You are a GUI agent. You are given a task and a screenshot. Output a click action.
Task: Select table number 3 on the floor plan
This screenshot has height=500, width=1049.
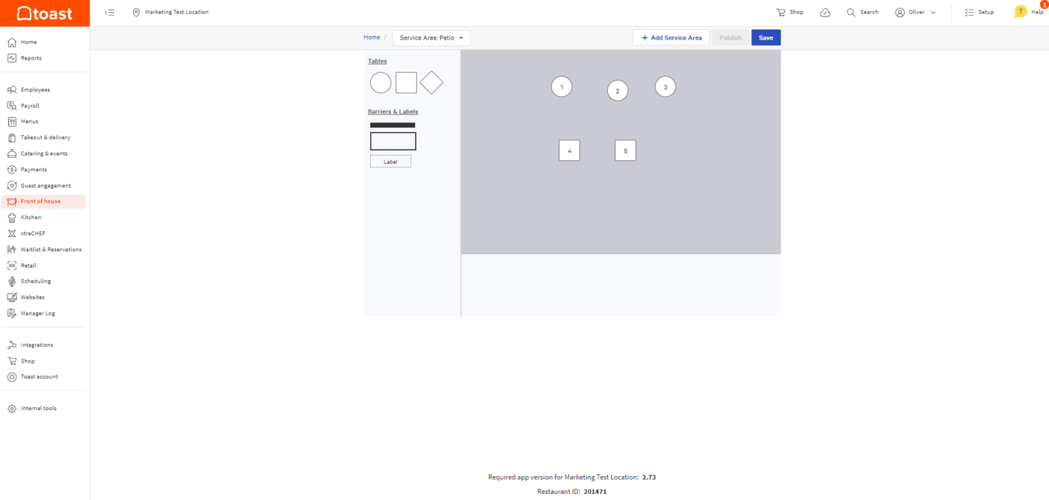665,86
